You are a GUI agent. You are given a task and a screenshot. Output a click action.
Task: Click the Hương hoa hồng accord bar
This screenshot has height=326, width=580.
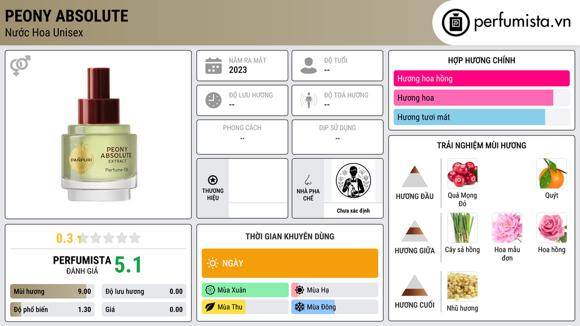pyautogui.click(x=481, y=78)
